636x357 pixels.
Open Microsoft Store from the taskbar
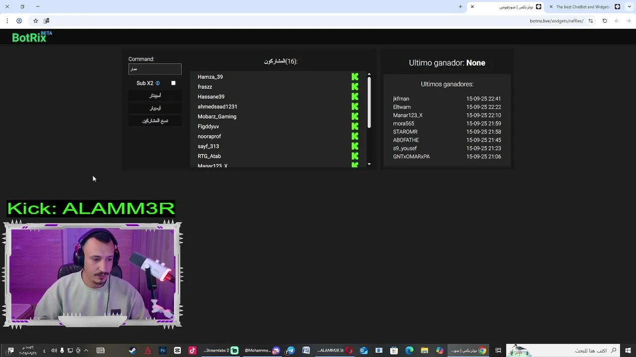(x=394, y=351)
